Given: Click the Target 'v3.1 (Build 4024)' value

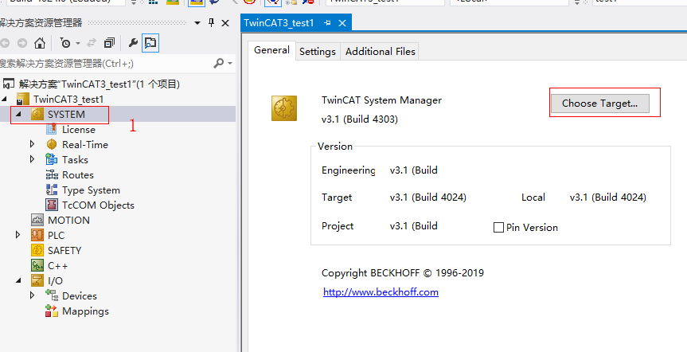Looking at the screenshot, I should point(428,198).
